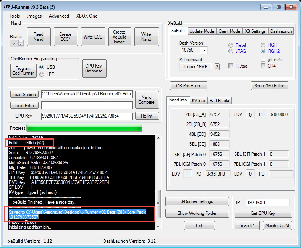Viewport: 301px width, 248px height.
Task: Click the Create XeBuild Image button
Action: tap(119, 37)
